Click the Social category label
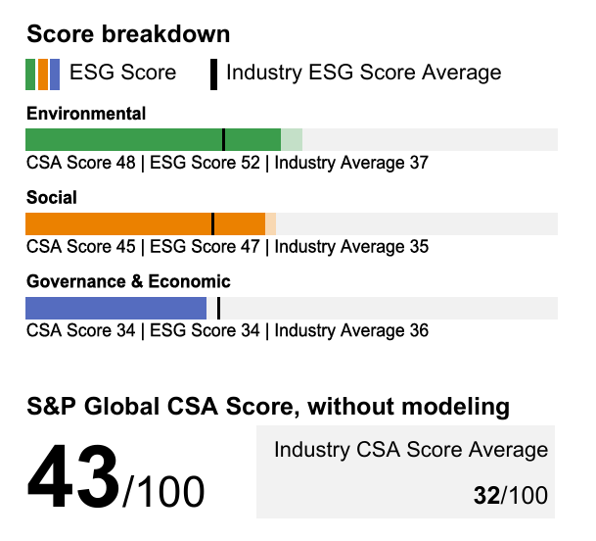Image resolution: width=596 pixels, height=541 pixels. 52,198
